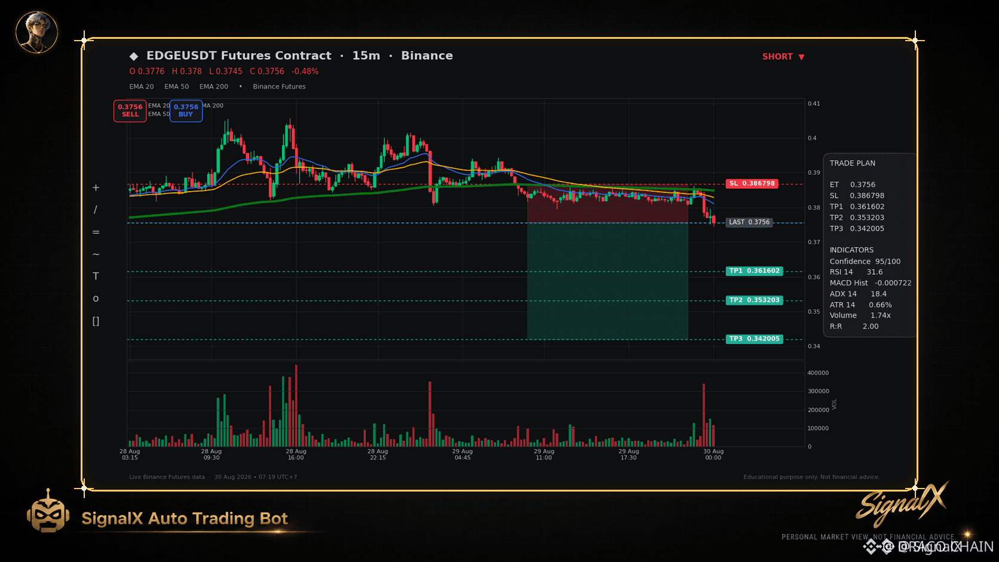Click the Live Binance Futures data footer text
The image size is (999, 562).
(x=167, y=477)
